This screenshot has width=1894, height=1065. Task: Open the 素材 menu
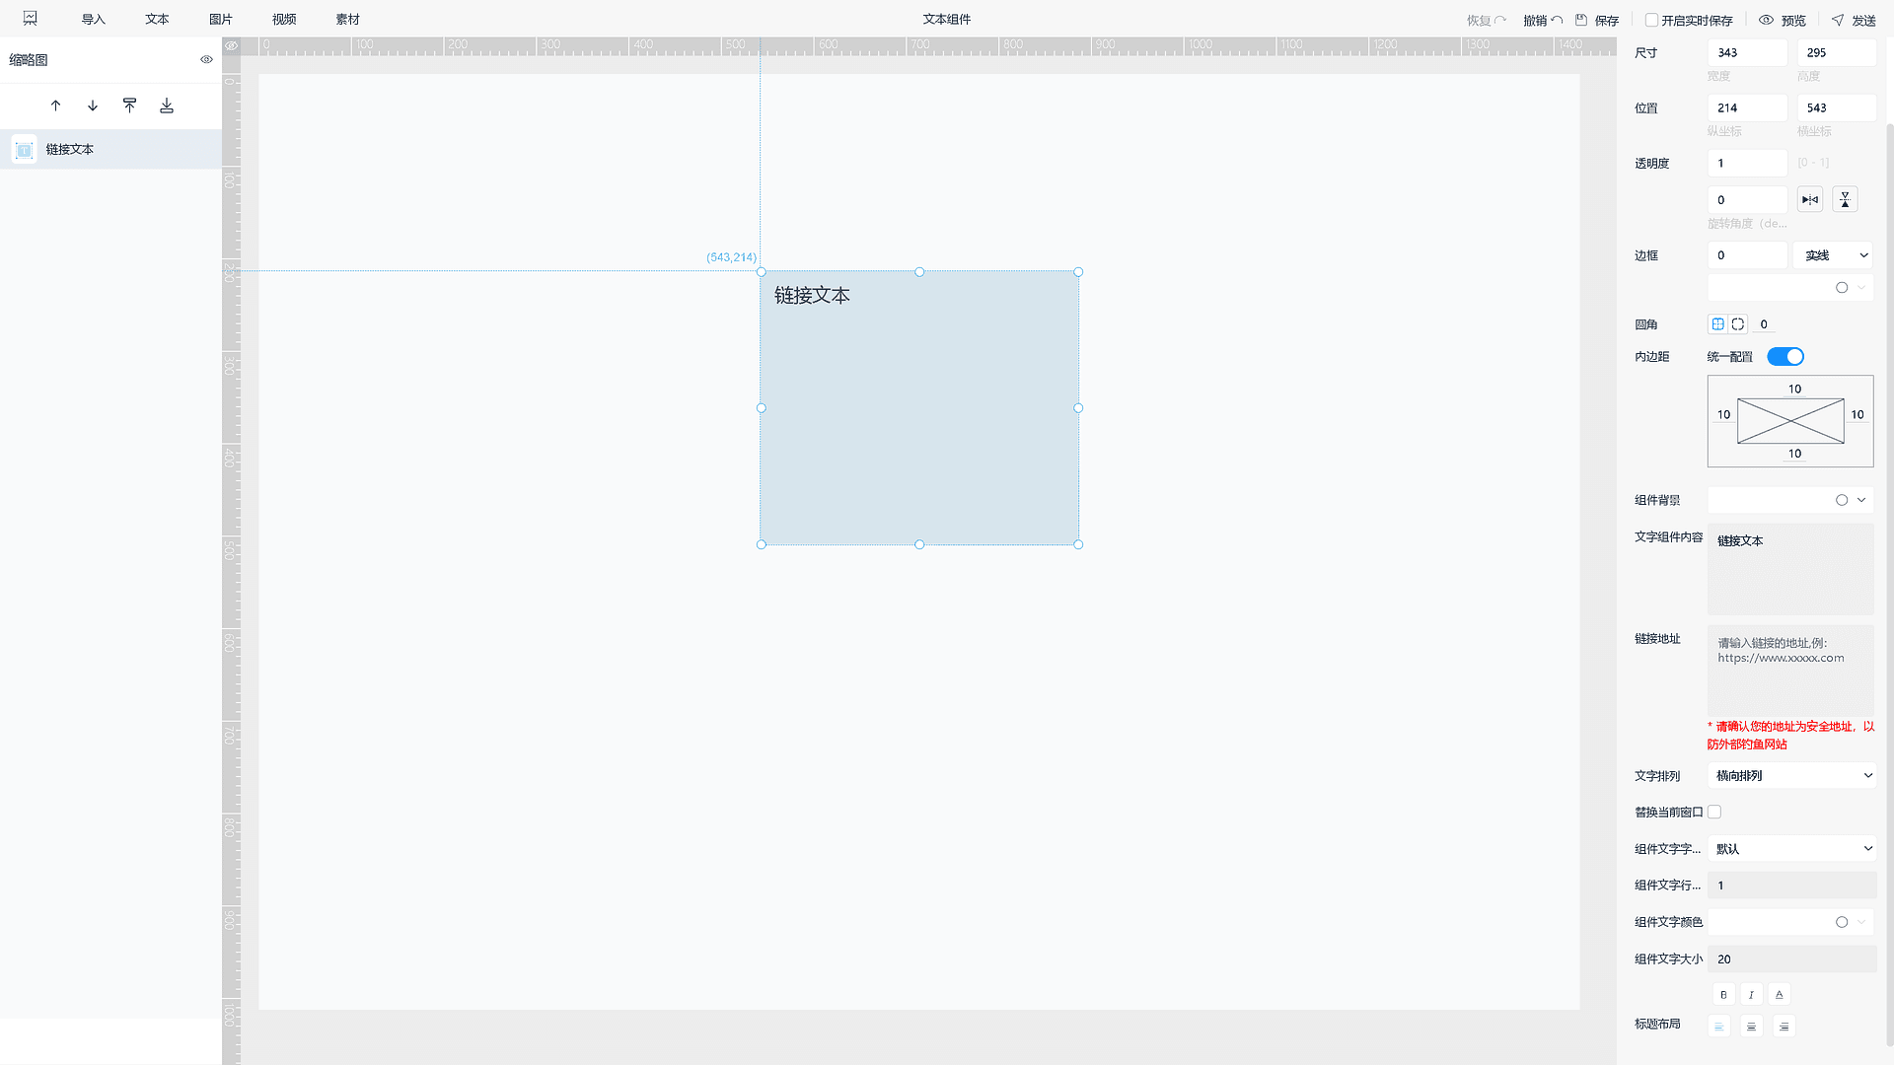348,20
